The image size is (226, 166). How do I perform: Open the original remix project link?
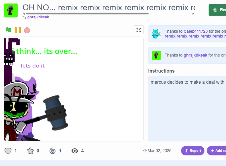195,36
